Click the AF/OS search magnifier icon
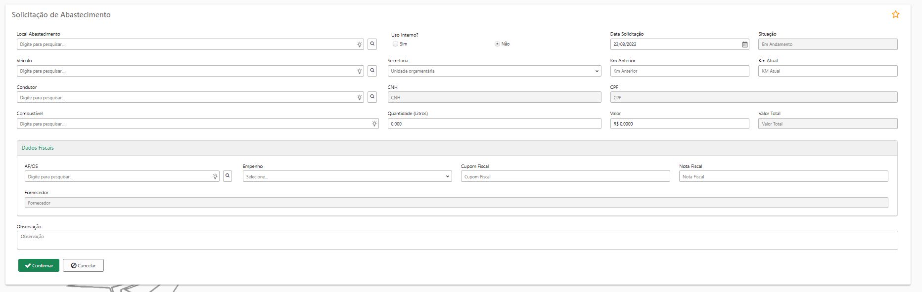 [x=228, y=176]
